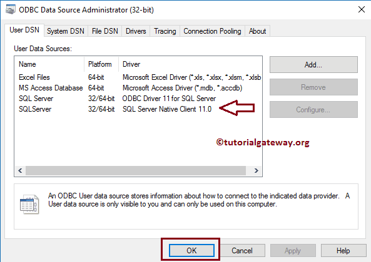
Task: Click the 32/64-bit cell in SQLServer row
Action: [101, 109]
